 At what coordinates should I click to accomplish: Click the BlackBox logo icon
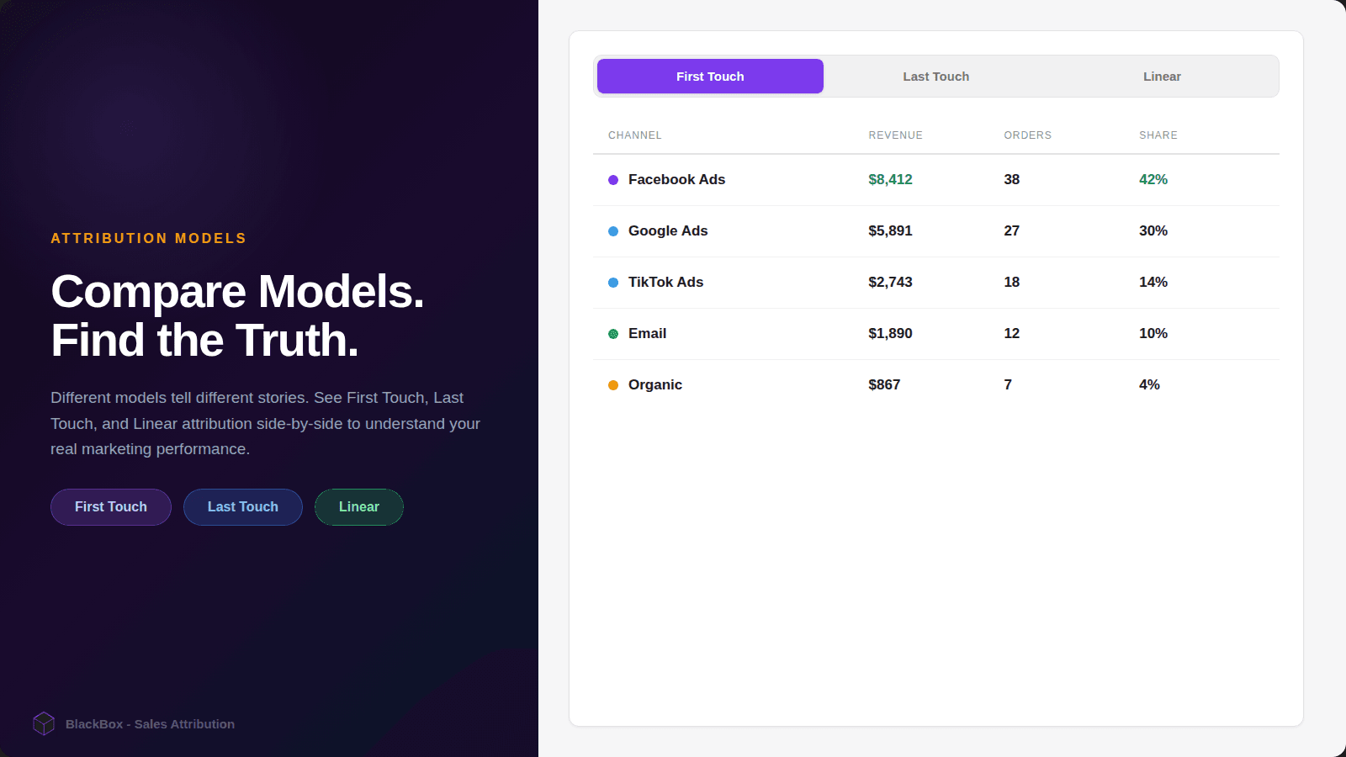click(44, 723)
